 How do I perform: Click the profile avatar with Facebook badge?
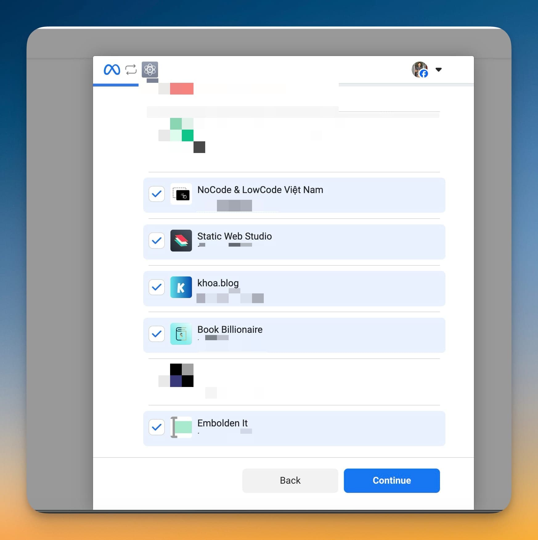[420, 70]
